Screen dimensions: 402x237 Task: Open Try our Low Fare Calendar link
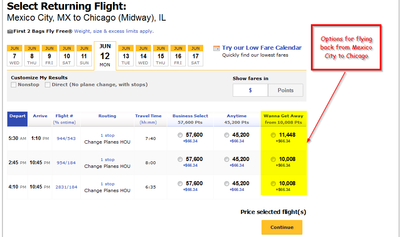coord(262,48)
